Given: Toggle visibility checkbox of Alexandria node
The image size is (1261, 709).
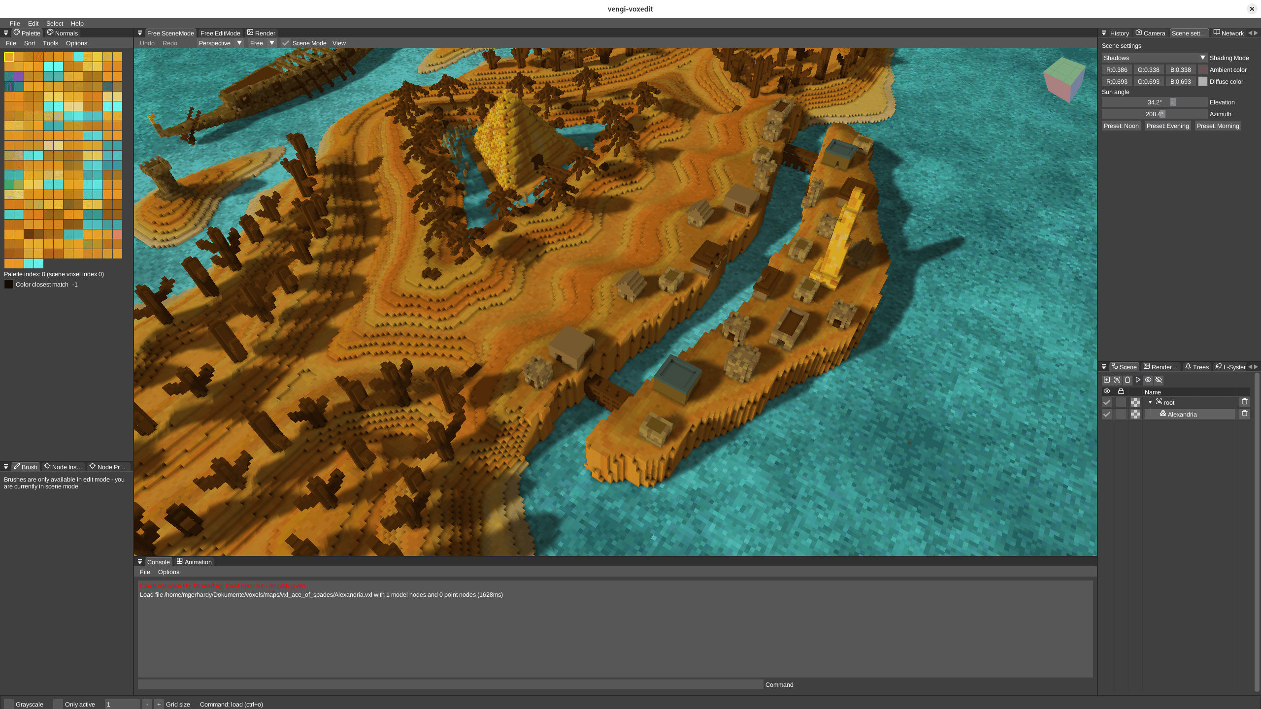Looking at the screenshot, I should click(1107, 414).
